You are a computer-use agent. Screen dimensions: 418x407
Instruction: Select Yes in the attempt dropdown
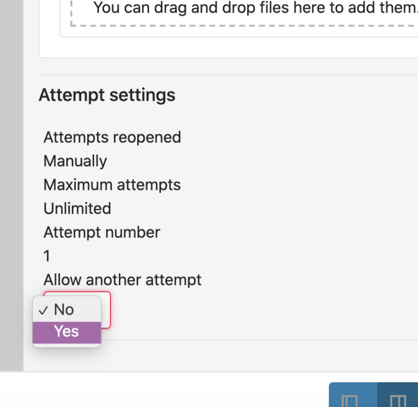click(x=66, y=332)
